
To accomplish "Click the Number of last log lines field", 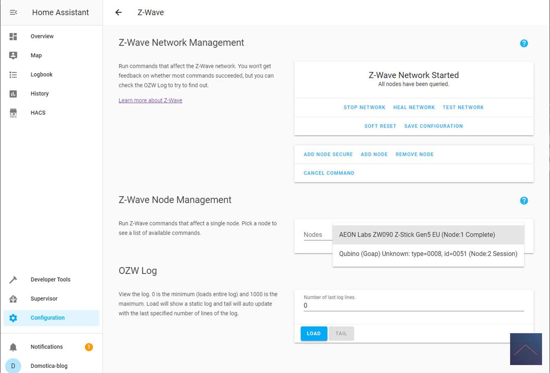I will coord(413,305).
